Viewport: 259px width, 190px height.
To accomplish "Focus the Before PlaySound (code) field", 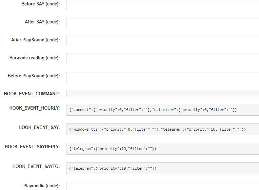I will 163,77.
